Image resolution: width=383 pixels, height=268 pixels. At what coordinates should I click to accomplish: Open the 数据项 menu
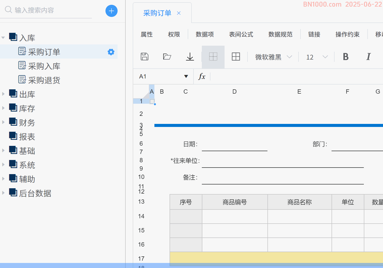[x=205, y=34]
